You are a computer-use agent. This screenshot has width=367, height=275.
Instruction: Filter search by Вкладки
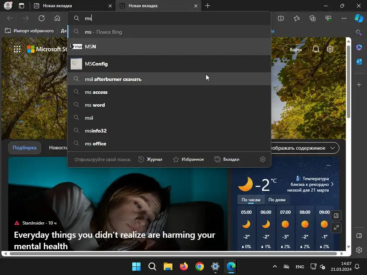point(227,159)
